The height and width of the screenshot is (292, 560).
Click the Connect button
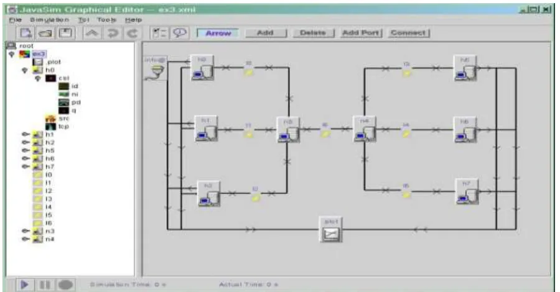click(409, 33)
